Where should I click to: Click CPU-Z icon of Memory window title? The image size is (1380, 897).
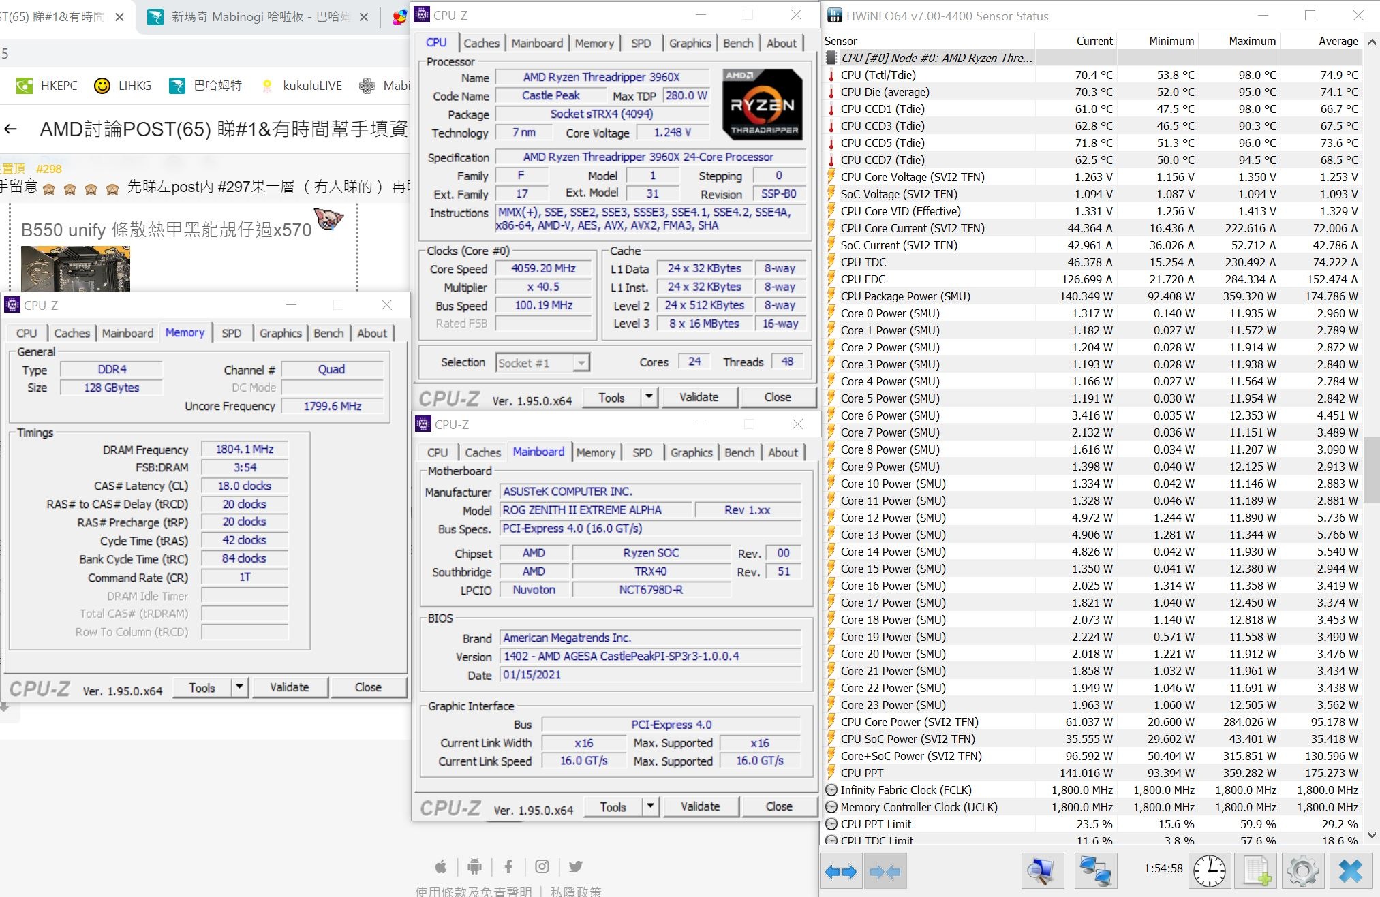point(12,304)
